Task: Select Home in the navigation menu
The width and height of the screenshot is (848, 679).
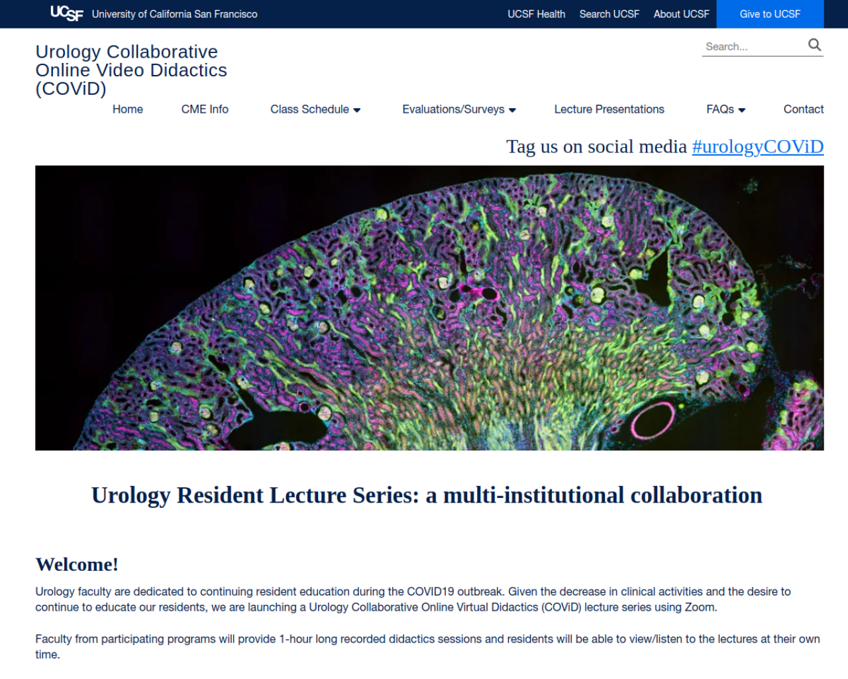Action: coord(128,109)
